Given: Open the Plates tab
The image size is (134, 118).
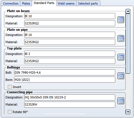Looking at the screenshot, I should tap(26, 3).
